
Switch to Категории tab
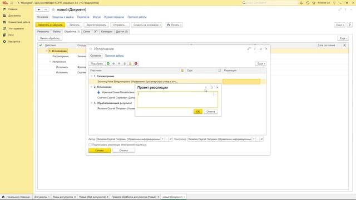point(107,32)
